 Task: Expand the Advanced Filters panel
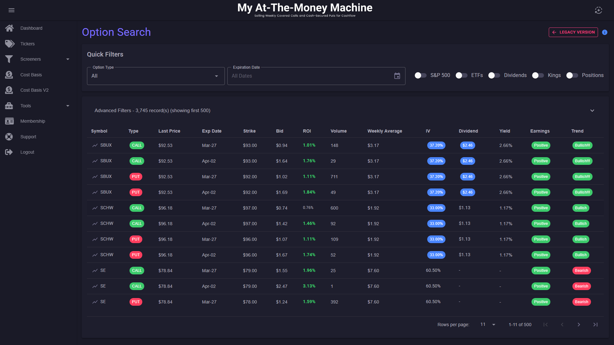coord(592,111)
